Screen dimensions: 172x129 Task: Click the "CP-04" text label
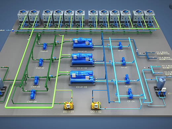pos(131,101)
